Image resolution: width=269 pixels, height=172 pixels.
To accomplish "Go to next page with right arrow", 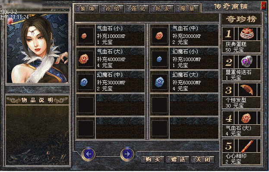I will (127, 154).
